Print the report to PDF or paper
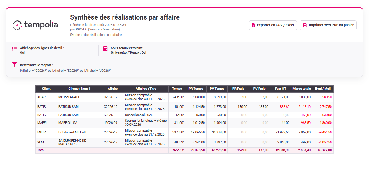The width and height of the screenshot is (369, 182). 328,25
